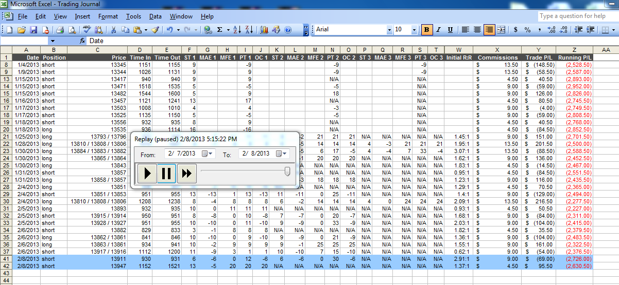Toggle Align Right
The width and height of the screenshot is (619, 285).
tap(489, 30)
